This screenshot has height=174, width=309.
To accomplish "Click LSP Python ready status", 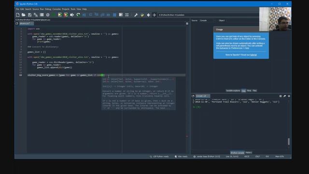I will (x=159, y=157).
